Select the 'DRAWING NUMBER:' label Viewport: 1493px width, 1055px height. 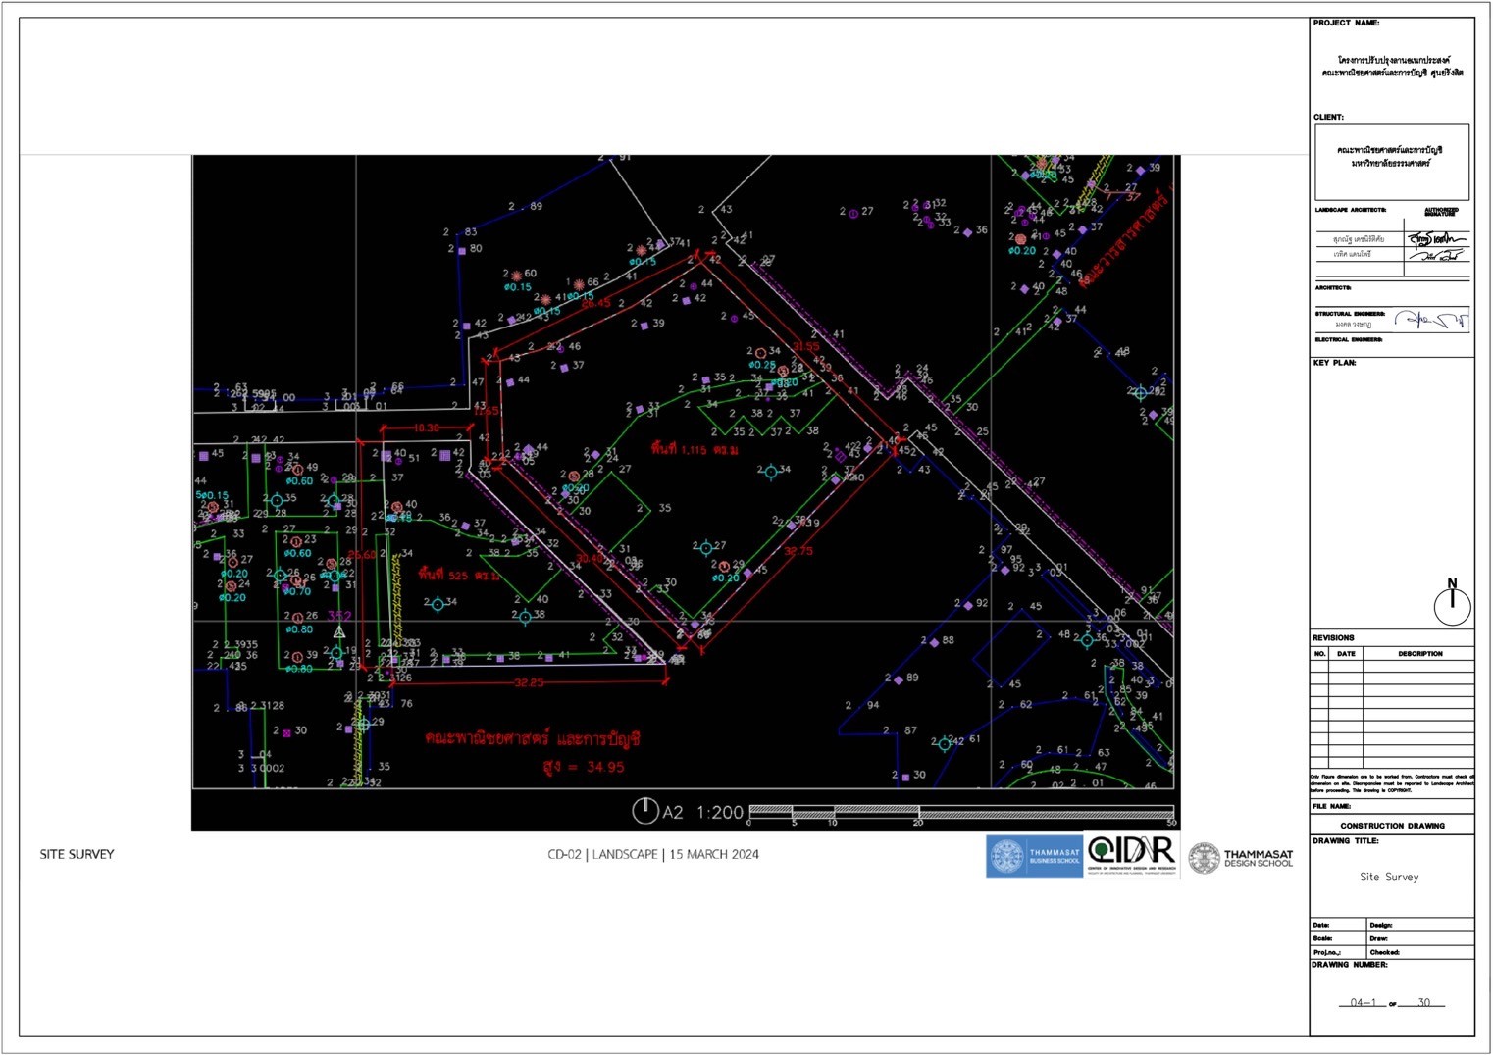(1349, 965)
